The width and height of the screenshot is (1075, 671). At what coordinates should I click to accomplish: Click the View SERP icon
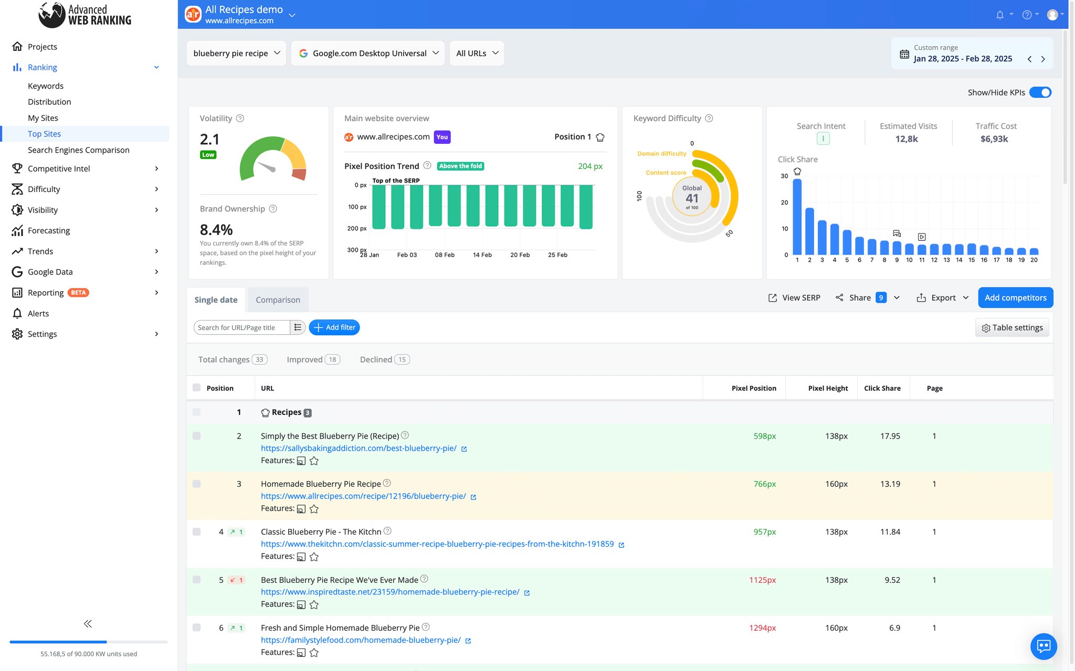tap(772, 297)
